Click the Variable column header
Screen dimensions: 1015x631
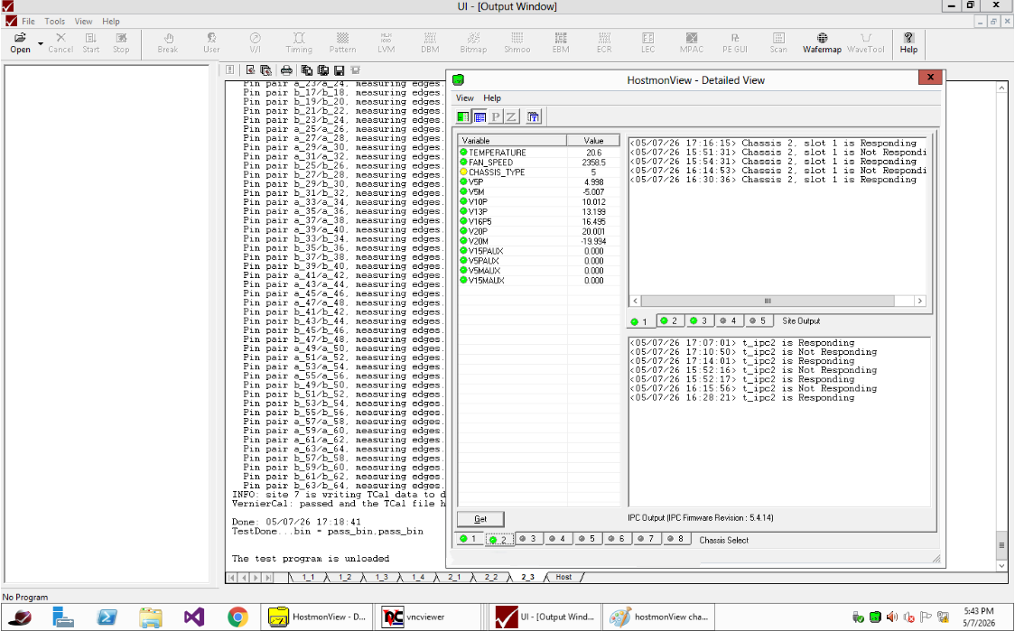(x=512, y=141)
